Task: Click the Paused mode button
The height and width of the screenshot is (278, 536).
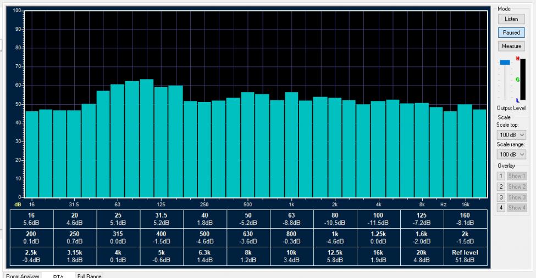Action: point(511,32)
